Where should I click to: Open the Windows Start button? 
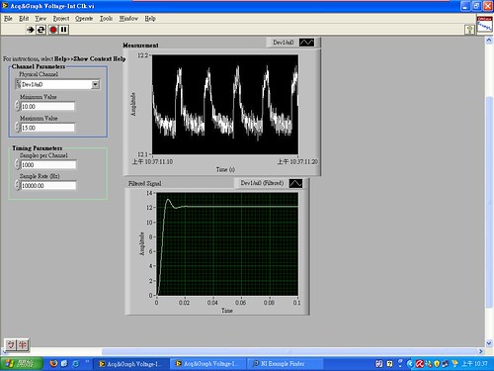click(22, 364)
